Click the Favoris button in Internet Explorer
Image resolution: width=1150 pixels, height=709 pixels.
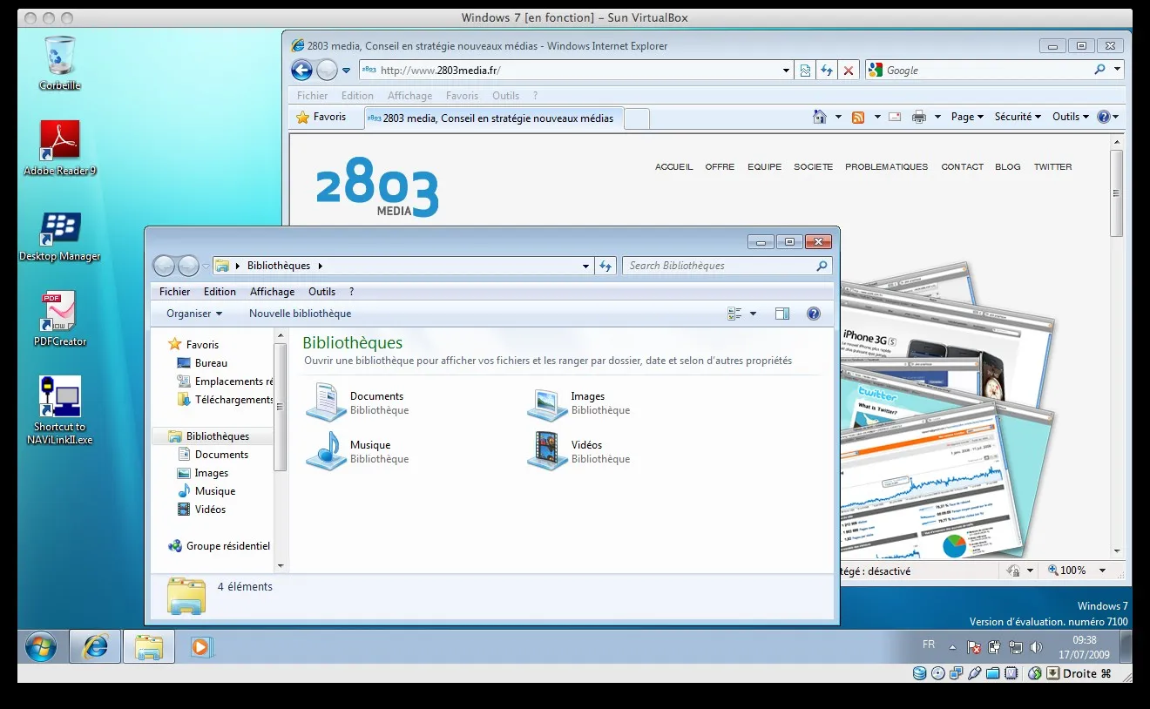coord(321,117)
